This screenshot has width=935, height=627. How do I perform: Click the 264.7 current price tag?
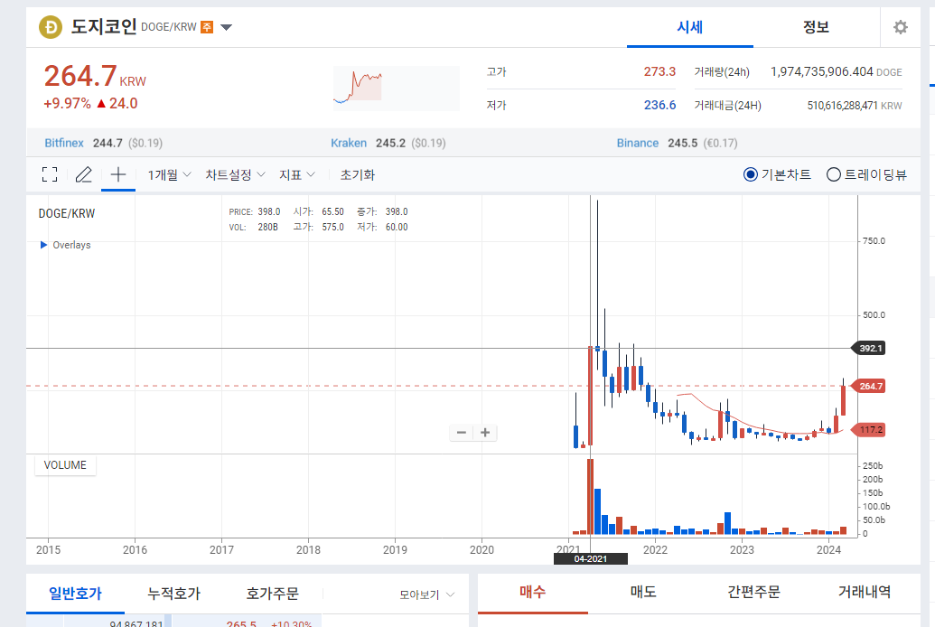(x=870, y=386)
